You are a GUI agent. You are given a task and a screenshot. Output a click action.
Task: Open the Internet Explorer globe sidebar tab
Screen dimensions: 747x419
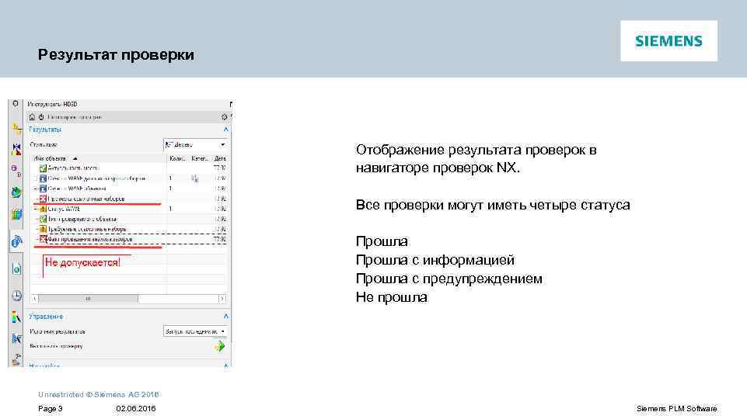point(16,192)
